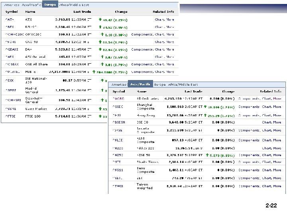Open the ^N225 symbol link
Image resolution: width=287 pixels, height=215 pixels.
click(x=118, y=148)
